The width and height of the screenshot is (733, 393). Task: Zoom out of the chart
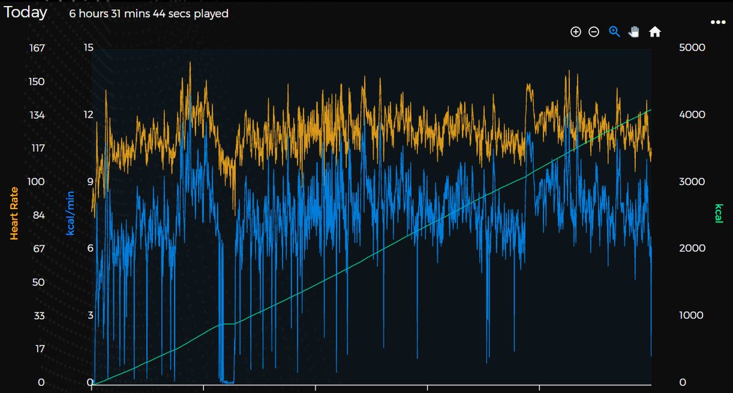(x=593, y=31)
